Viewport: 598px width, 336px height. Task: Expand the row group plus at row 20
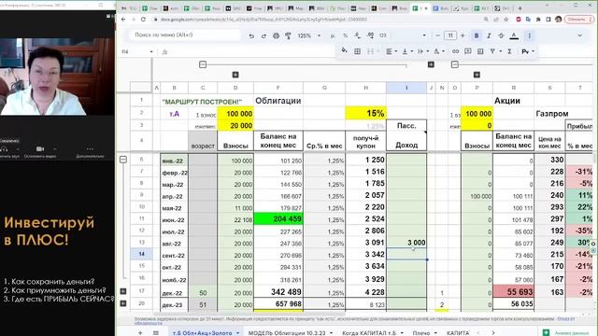coord(123,303)
